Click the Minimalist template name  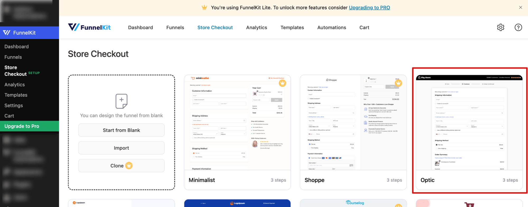(x=202, y=180)
